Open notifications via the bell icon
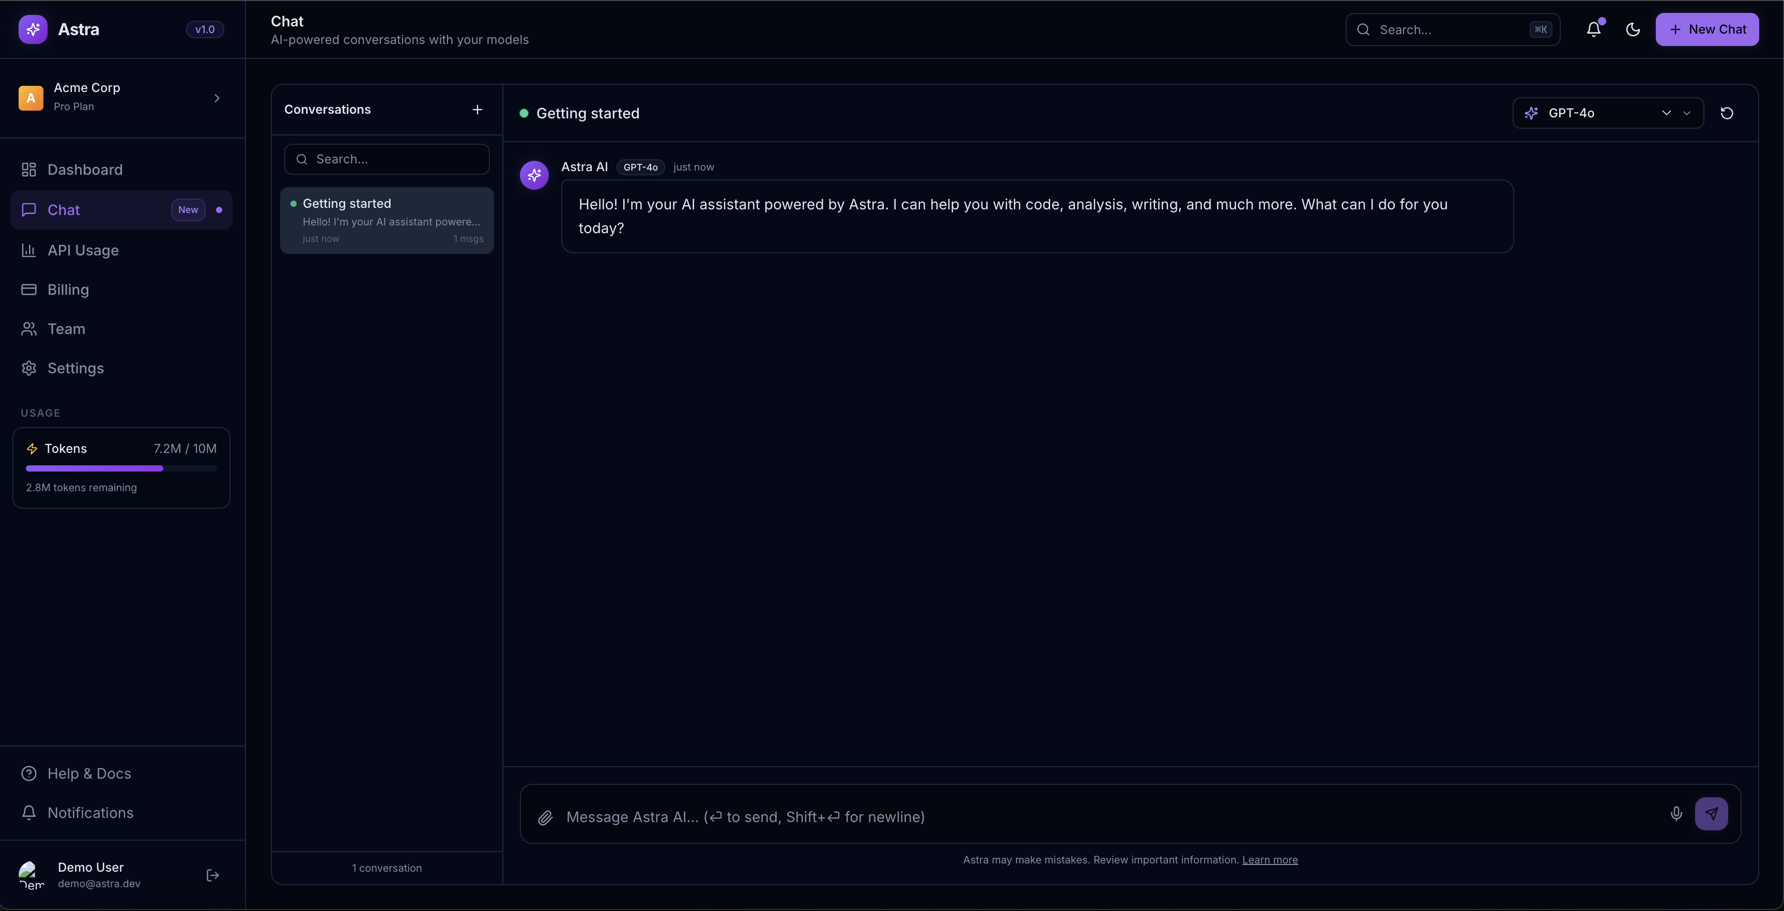This screenshot has width=1784, height=911. click(x=1594, y=29)
